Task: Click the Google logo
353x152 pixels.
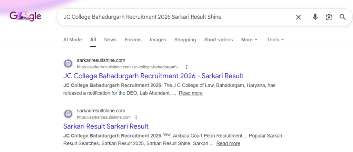Action: point(26,17)
